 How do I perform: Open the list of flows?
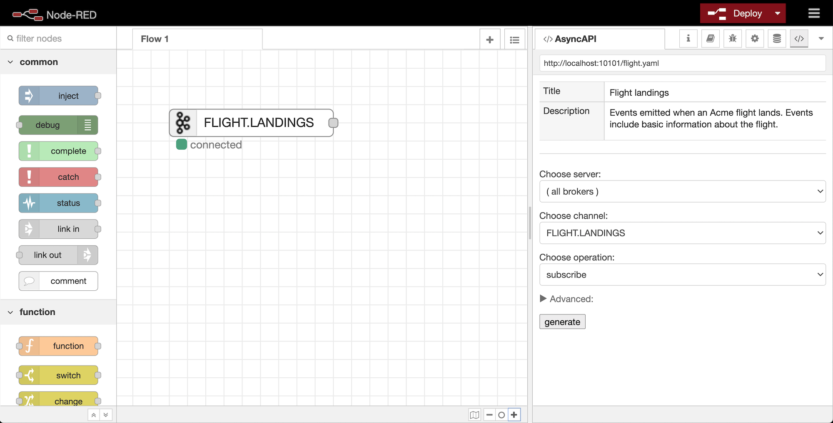[x=514, y=40]
